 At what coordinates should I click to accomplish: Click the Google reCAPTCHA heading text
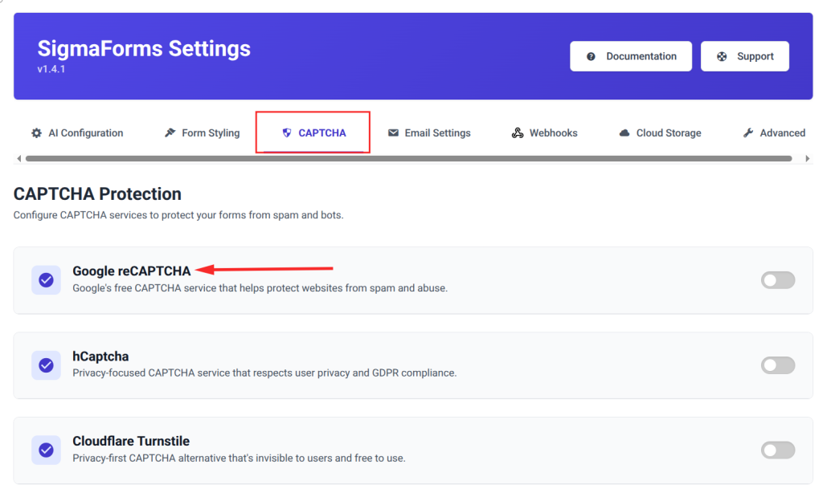(131, 271)
